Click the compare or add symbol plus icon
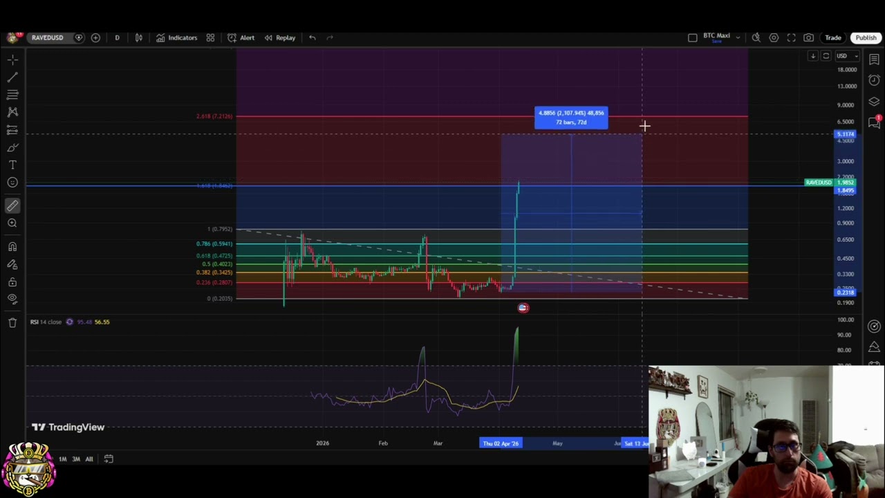 [95, 37]
